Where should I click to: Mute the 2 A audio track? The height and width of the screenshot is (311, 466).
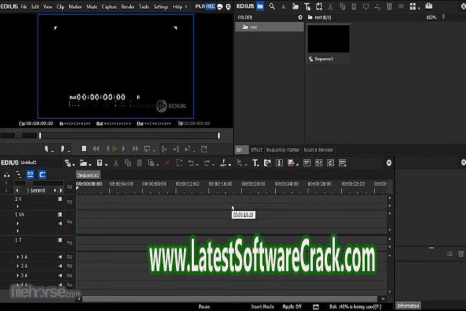coord(60,266)
